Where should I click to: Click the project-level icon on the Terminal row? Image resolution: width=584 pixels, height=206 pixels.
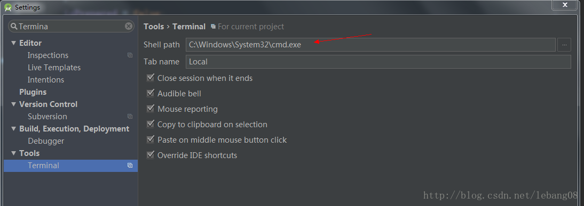coord(130,166)
